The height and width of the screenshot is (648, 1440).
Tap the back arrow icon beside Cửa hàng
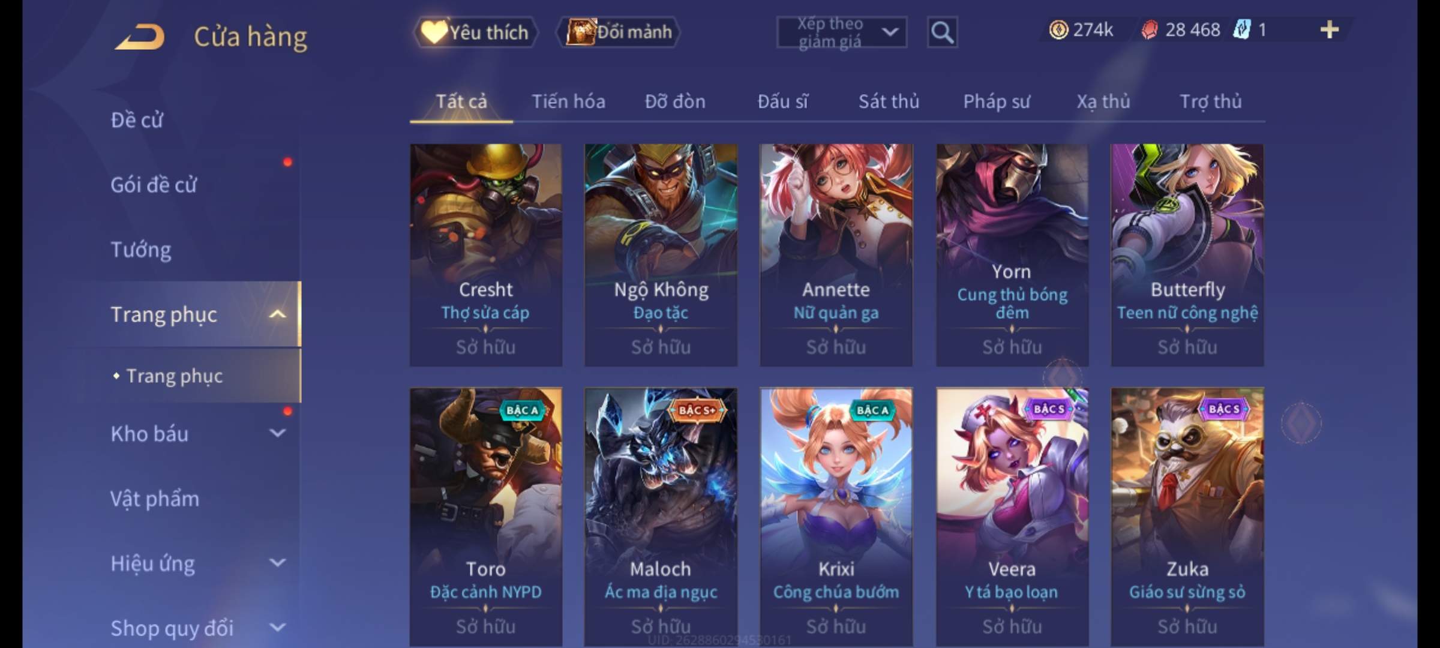click(x=140, y=37)
